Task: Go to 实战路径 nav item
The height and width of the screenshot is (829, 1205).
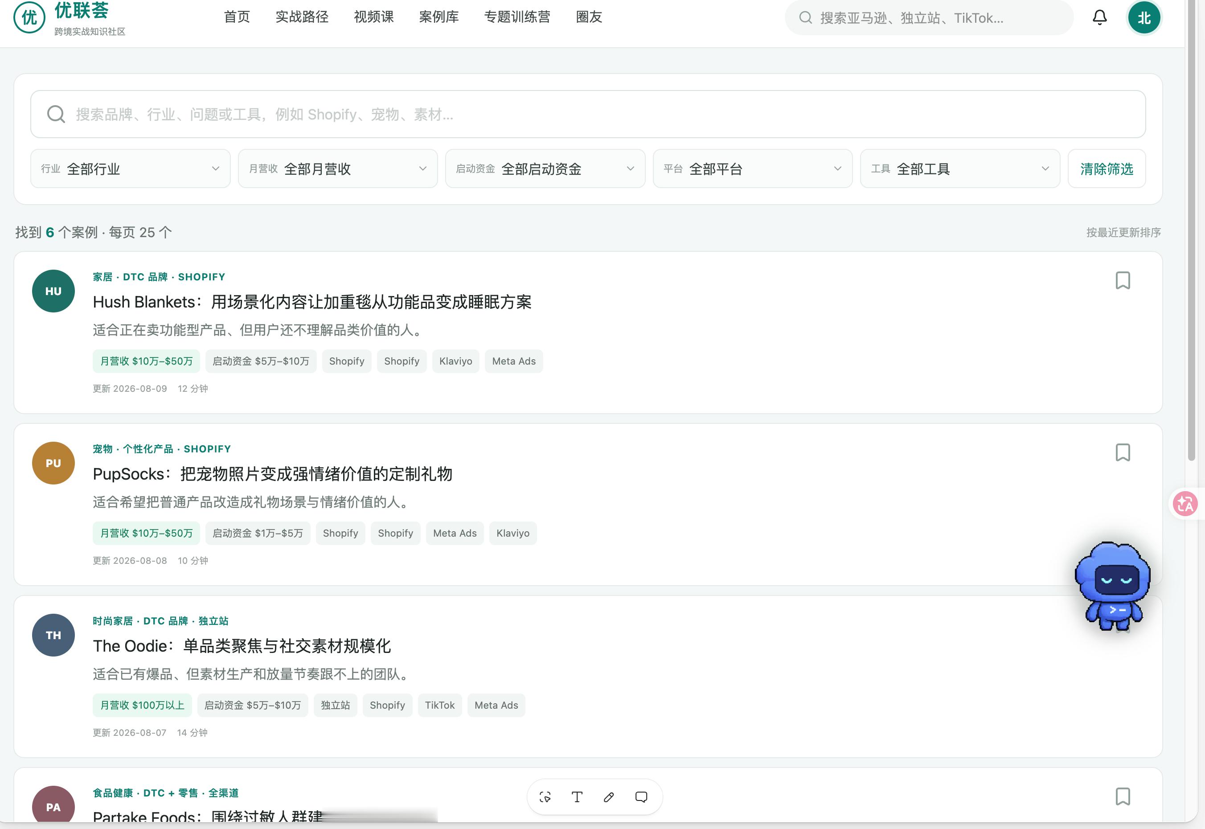Action: 302,17
